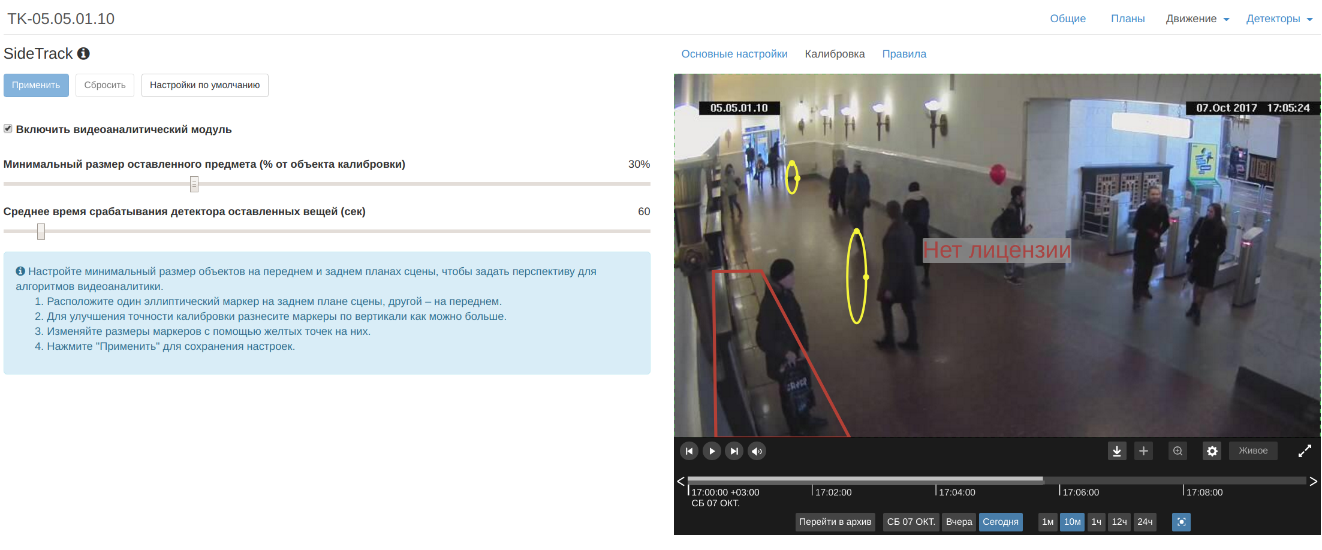Click the 17:02:00 timeline marker

pos(833,492)
